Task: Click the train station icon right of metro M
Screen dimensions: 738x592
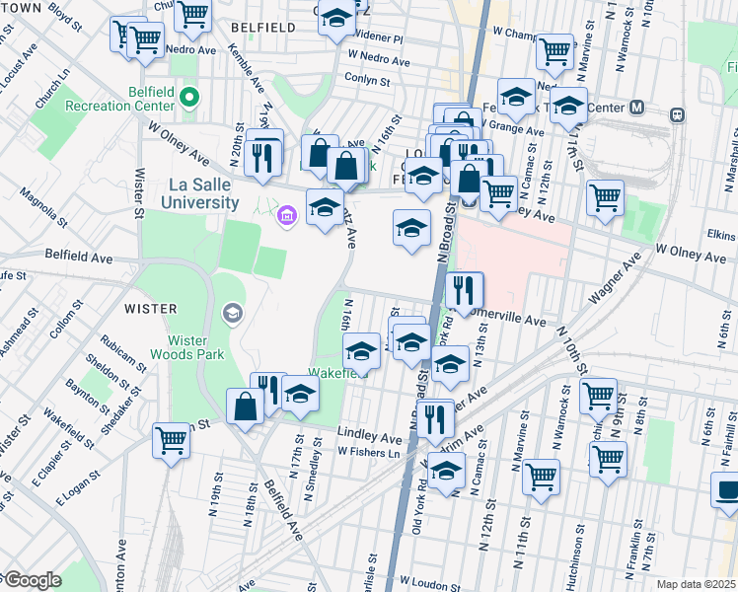Action: coord(677,114)
